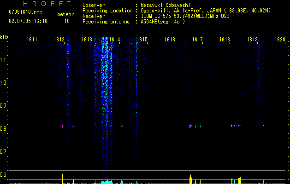Click the 1613 time axis label
This screenshot has width=290, height=184.
coord(87,40)
